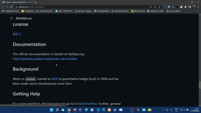Open the Dashboard - DataC bookmark

click(156, 11)
